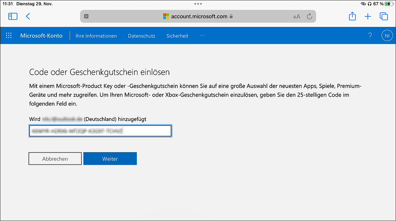
Task: Cancel with the Abbrechen button
Action: (x=55, y=158)
